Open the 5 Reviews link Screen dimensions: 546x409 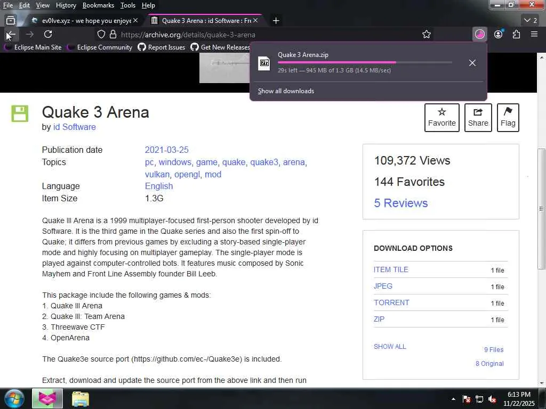401,203
